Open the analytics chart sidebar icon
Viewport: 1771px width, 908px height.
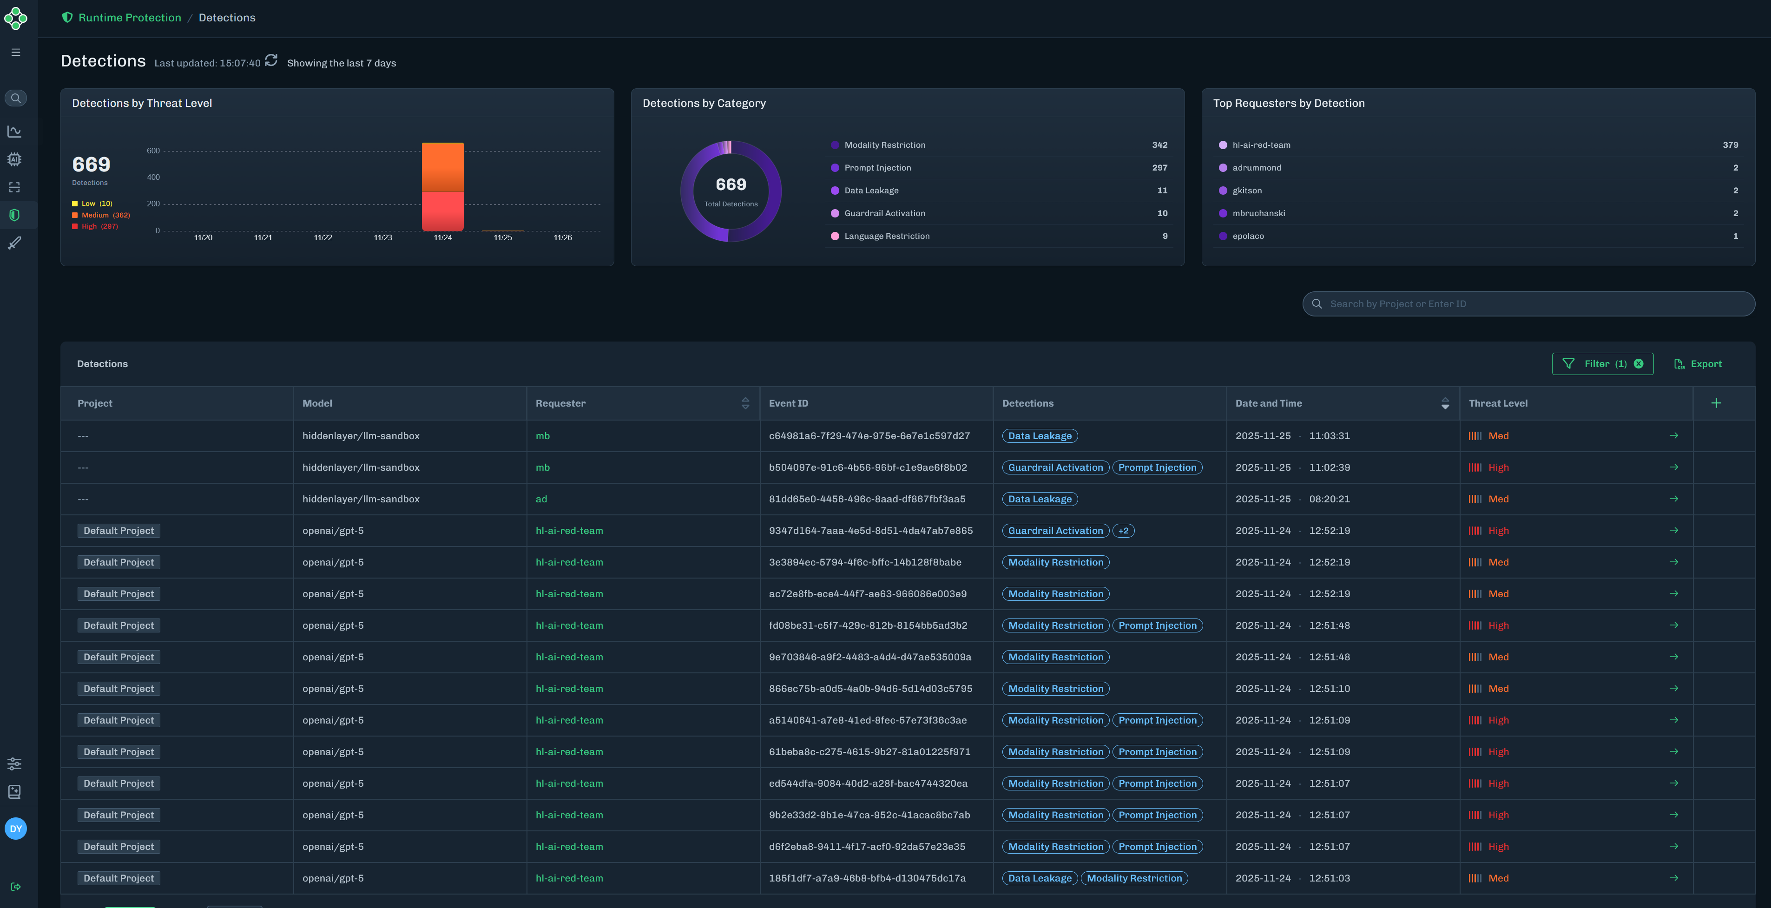[x=14, y=132]
